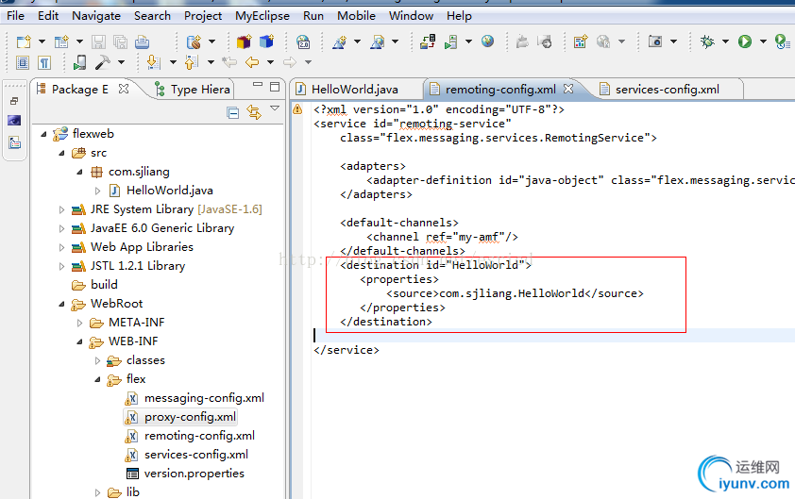Toggle the block selection mode icon
Viewport: 795px width, 499px height.
point(23,63)
